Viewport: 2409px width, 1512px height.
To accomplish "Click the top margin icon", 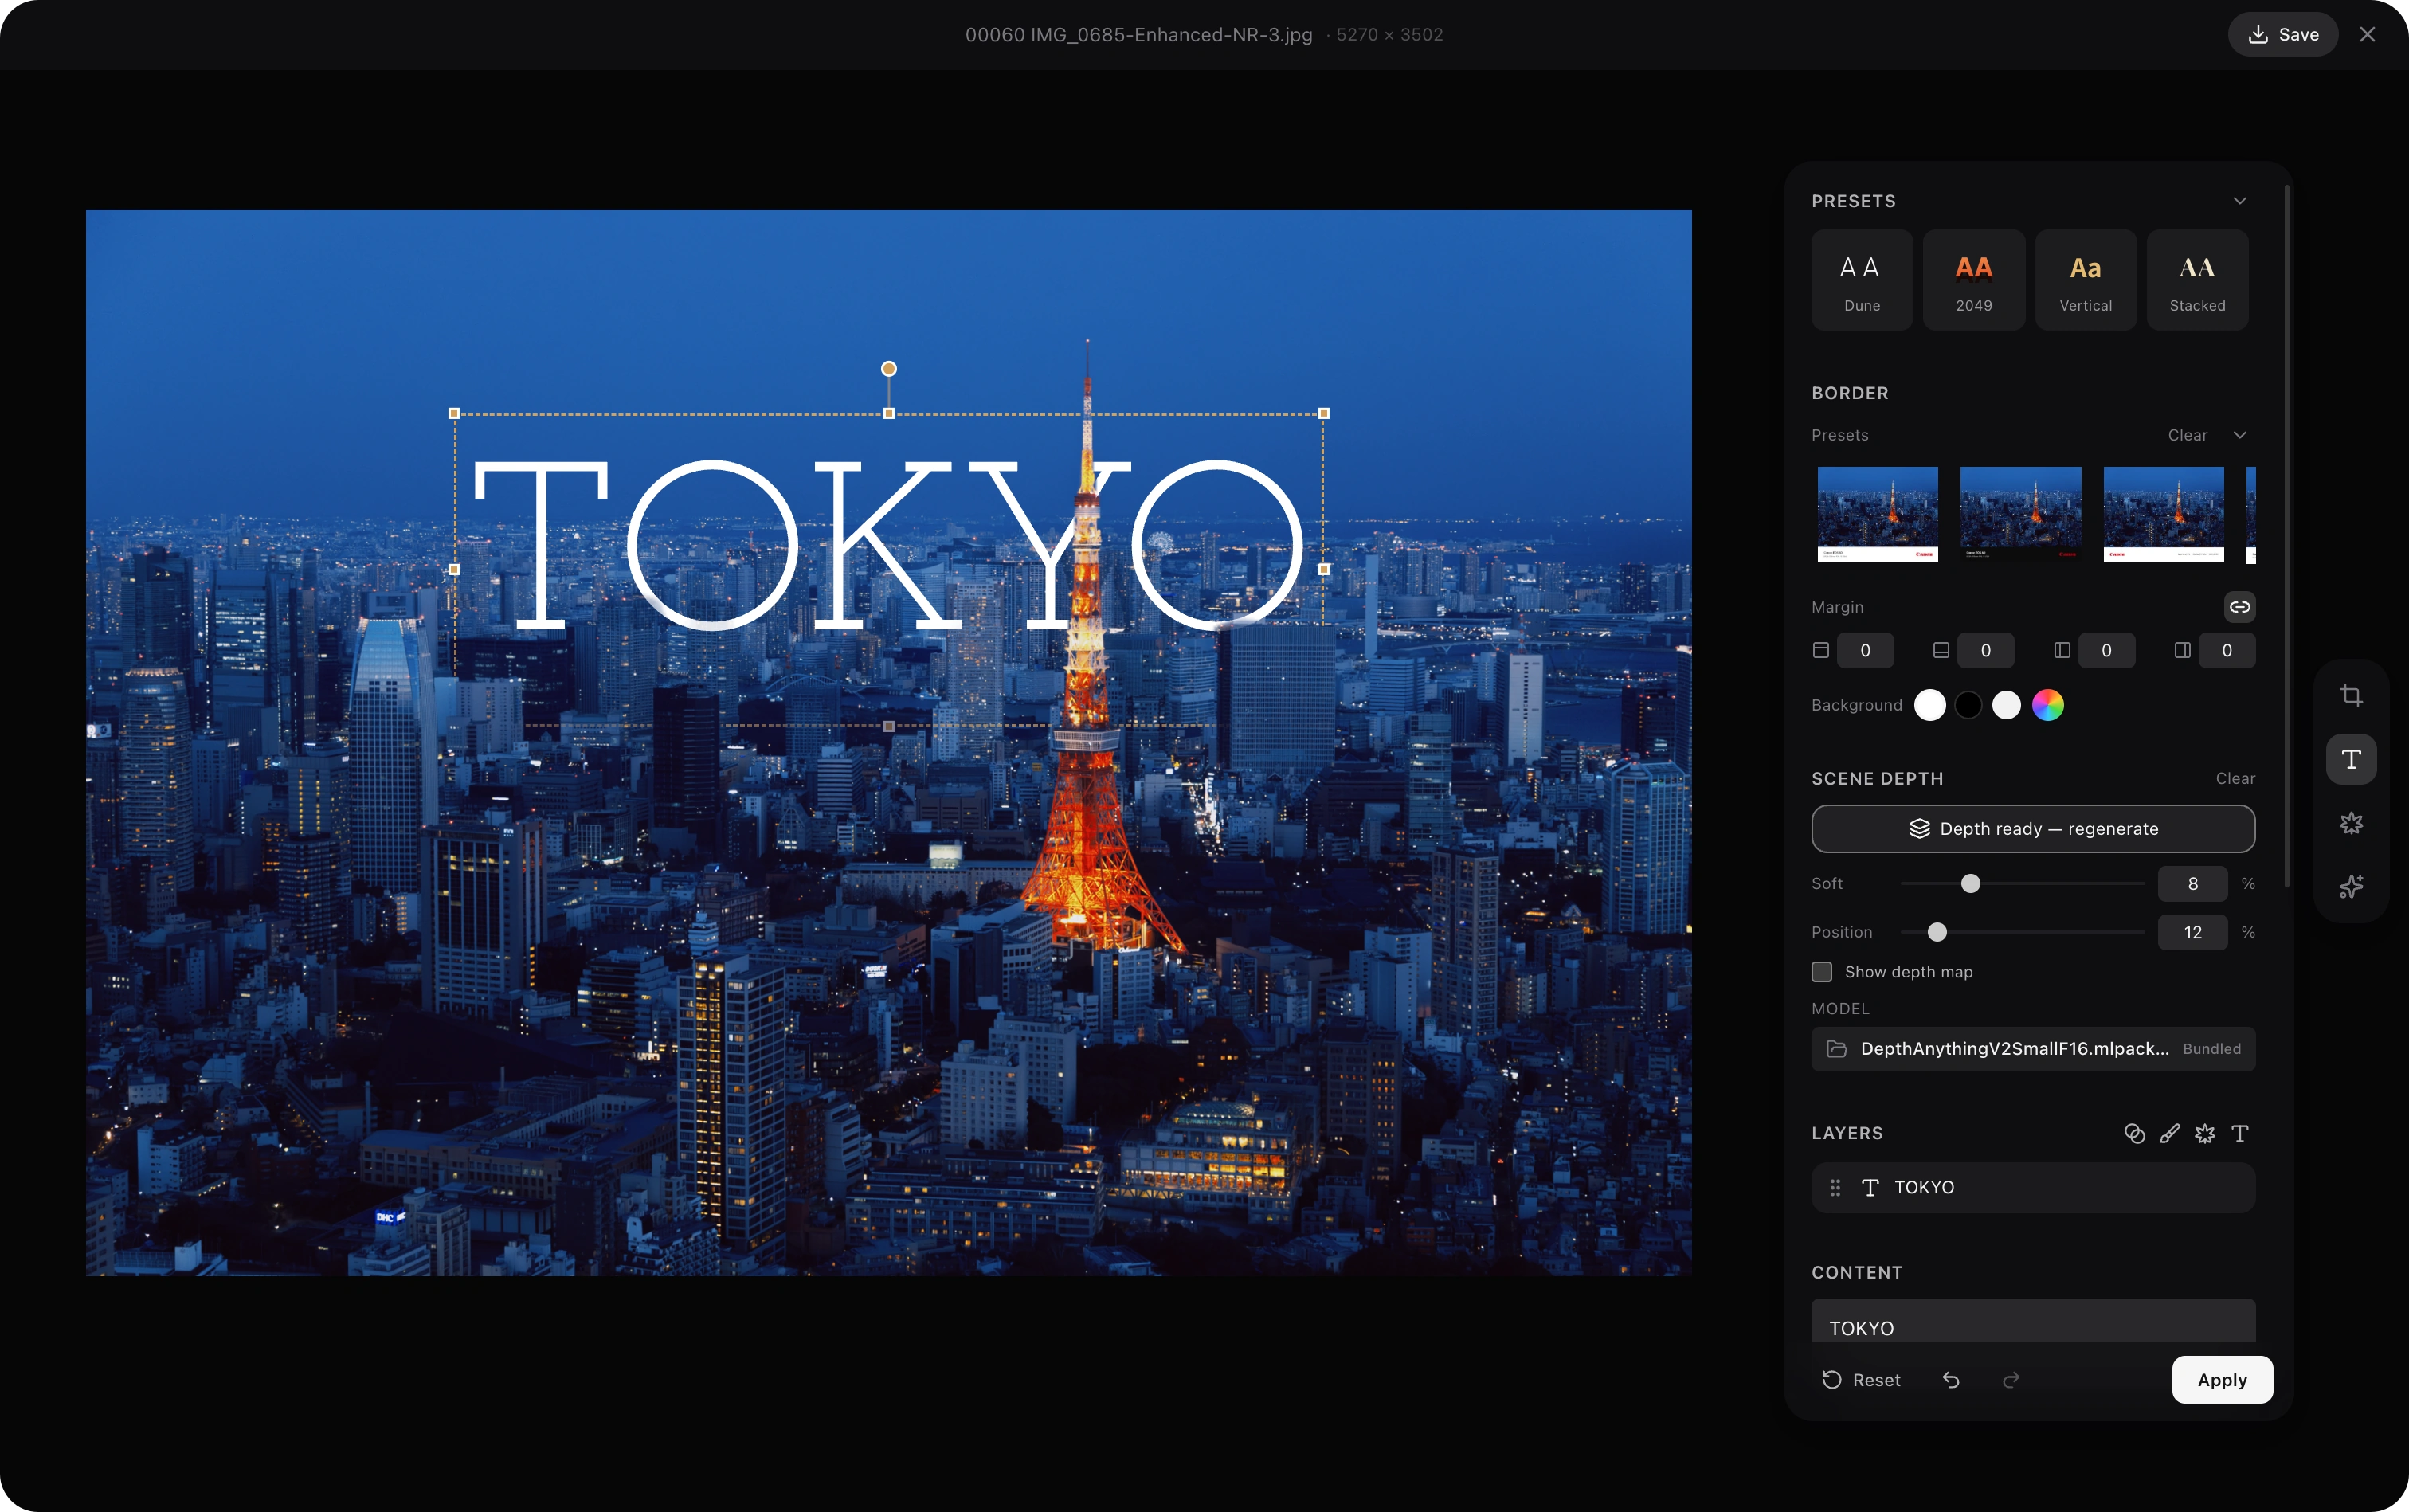I will 1821,650.
